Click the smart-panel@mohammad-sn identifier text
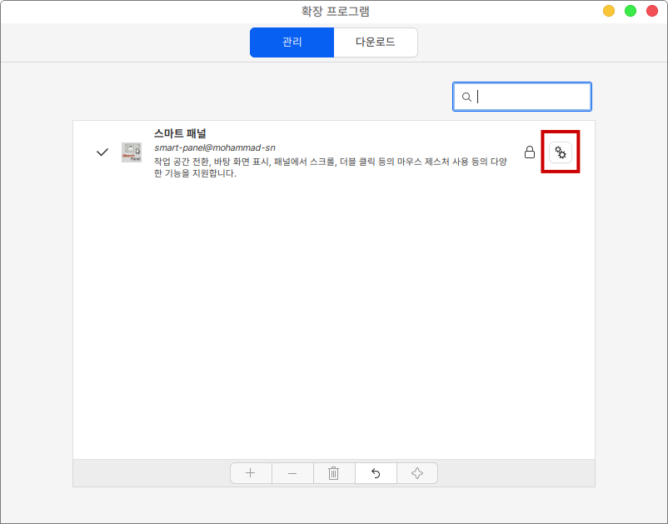Image resolution: width=668 pixels, height=524 pixels. pos(215,147)
